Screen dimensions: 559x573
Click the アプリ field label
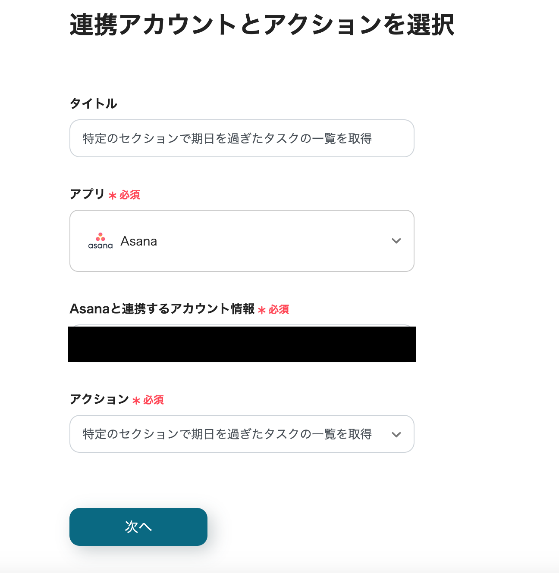[x=87, y=194]
